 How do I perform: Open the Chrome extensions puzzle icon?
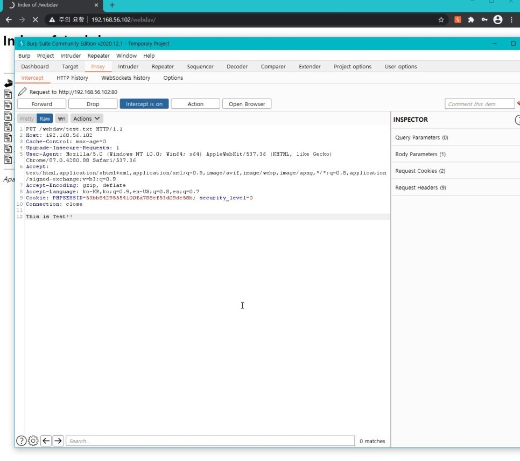(x=471, y=19)
